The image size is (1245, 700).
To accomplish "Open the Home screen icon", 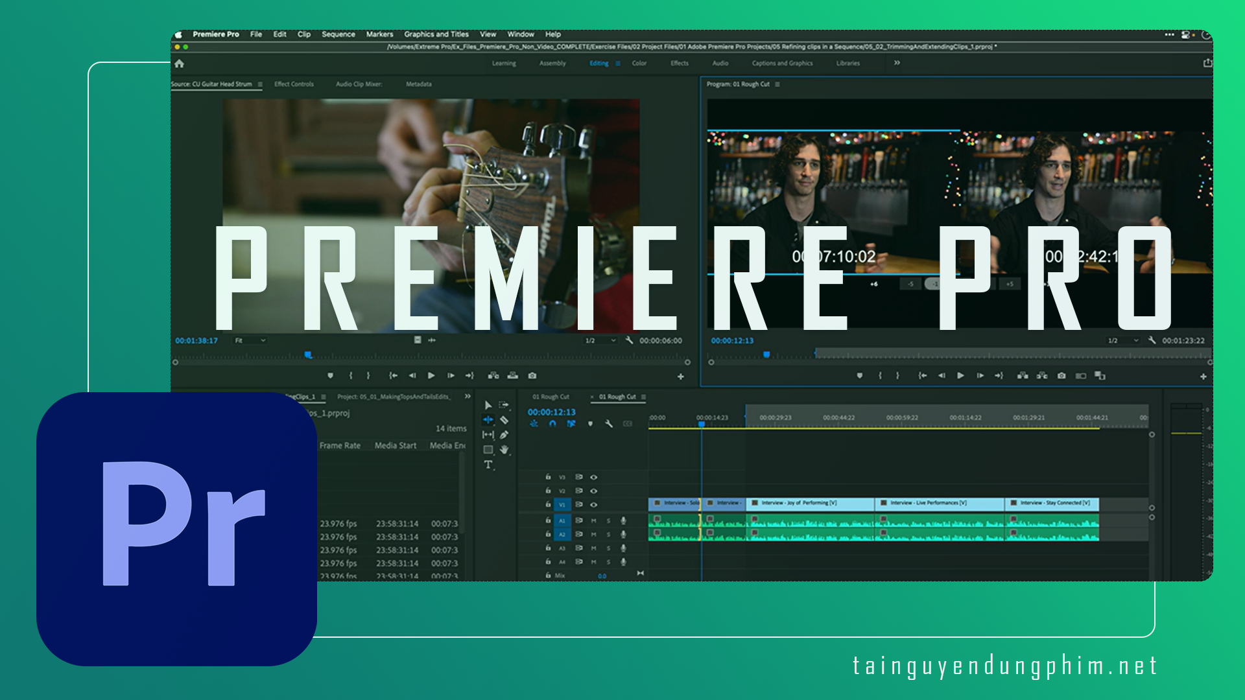I will click(180, 64).
